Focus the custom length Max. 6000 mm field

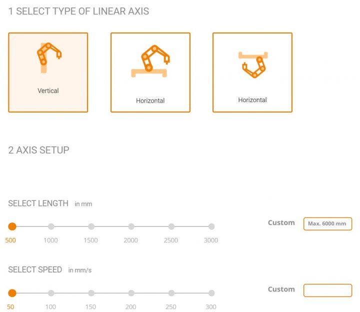pyautogui.click(x=327, y=223)
